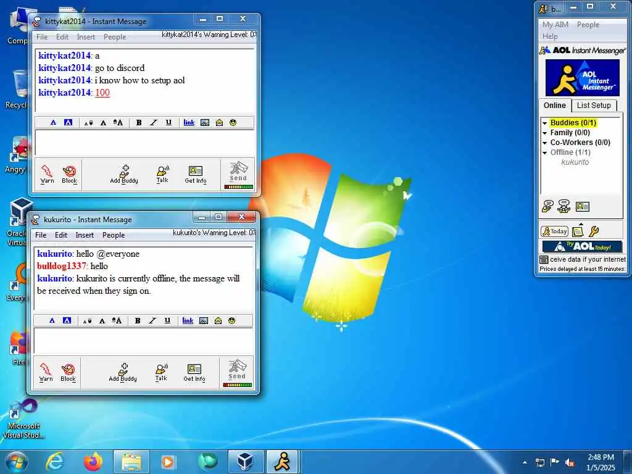Get Info on kukurito
Viewport: 632px width, 474px height.
194,372
